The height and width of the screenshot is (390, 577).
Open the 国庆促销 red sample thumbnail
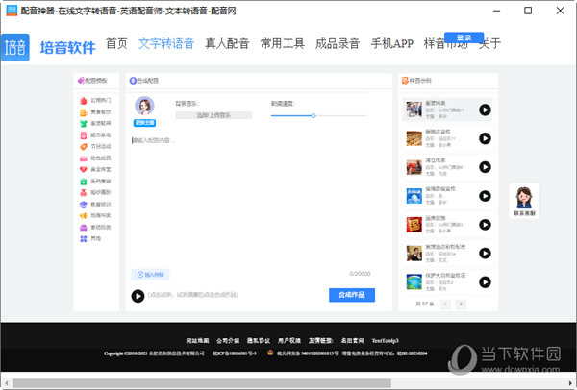(x=414, y=225)
